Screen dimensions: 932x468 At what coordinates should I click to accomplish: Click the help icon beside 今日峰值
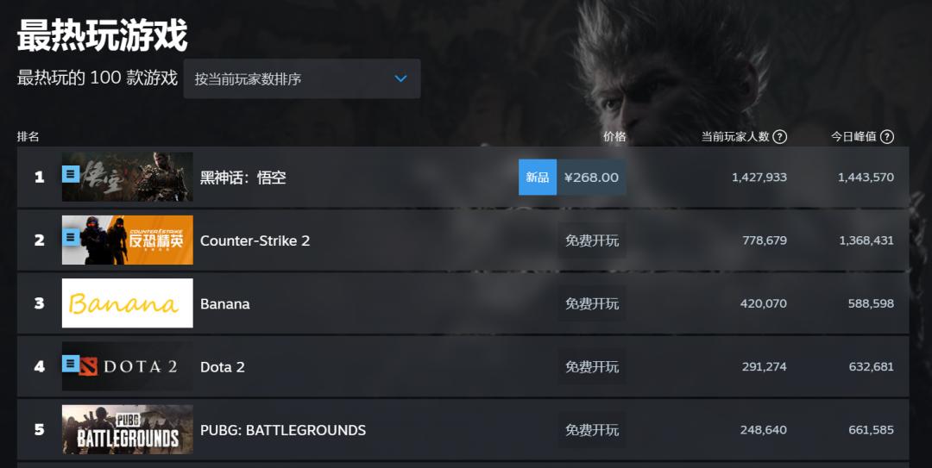click(886, 137)
